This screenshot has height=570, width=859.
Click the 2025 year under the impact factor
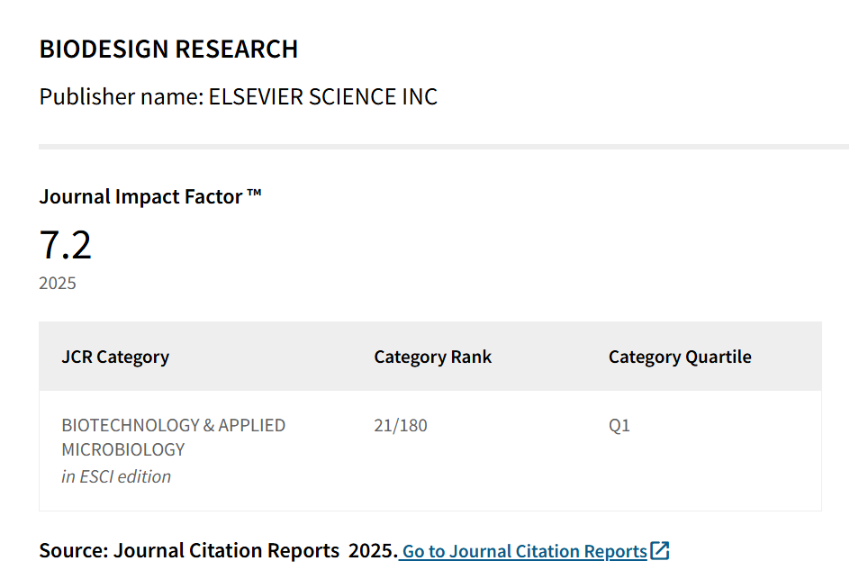tap(58, 284)
